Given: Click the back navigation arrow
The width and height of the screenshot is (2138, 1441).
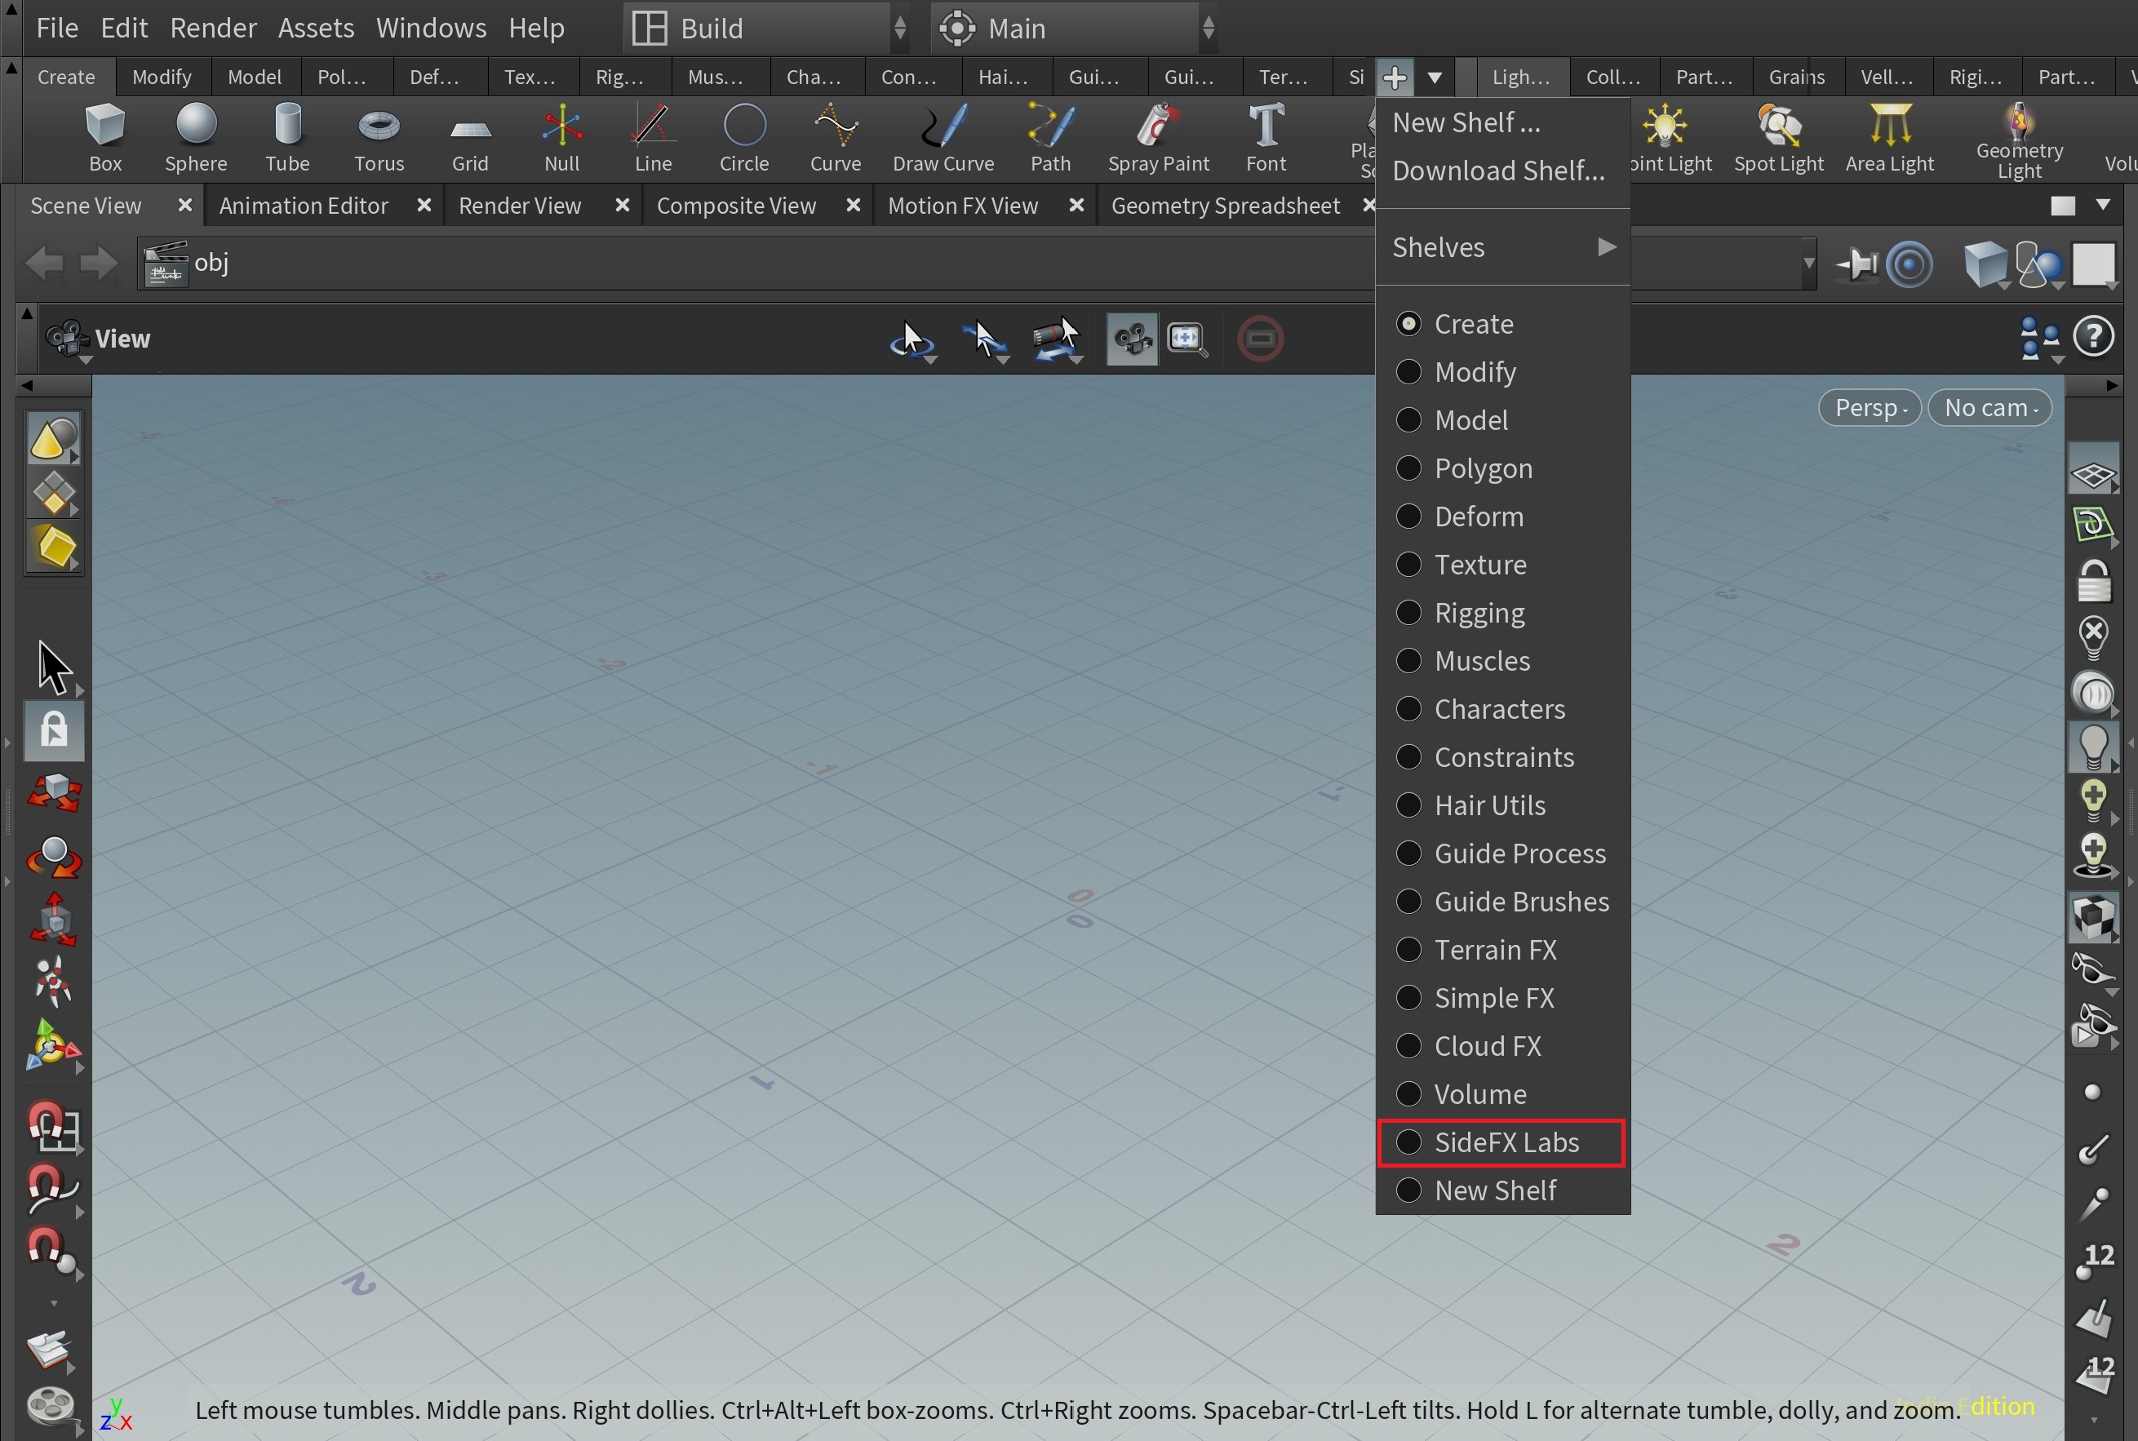Looking at the screenshot, I should pyautogui.click(x=44, y=263).
